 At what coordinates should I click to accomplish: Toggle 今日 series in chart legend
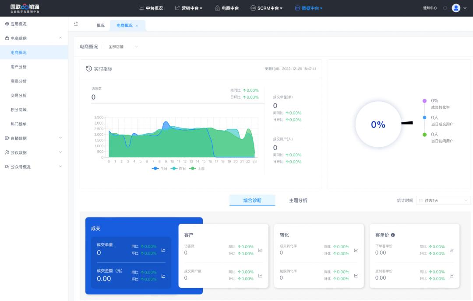(159, 168)
